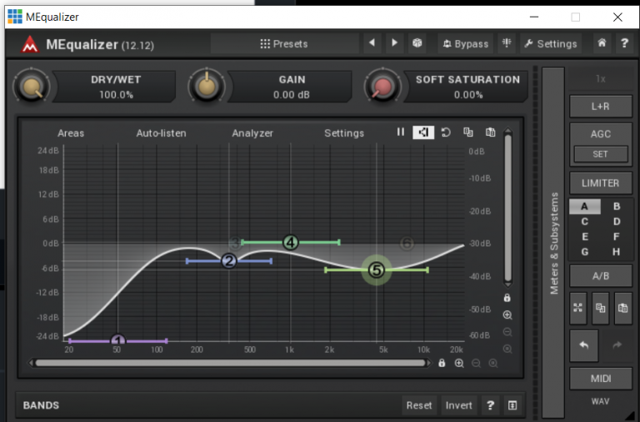Open the Bands help question mark
The height and width of the screenshot is (422, 640).
click(490, 405)
